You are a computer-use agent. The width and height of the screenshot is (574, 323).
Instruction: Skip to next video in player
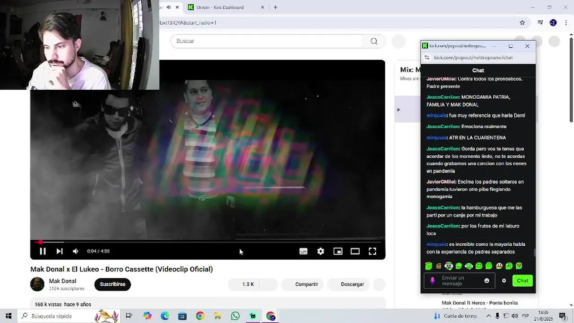pos(59,251)
